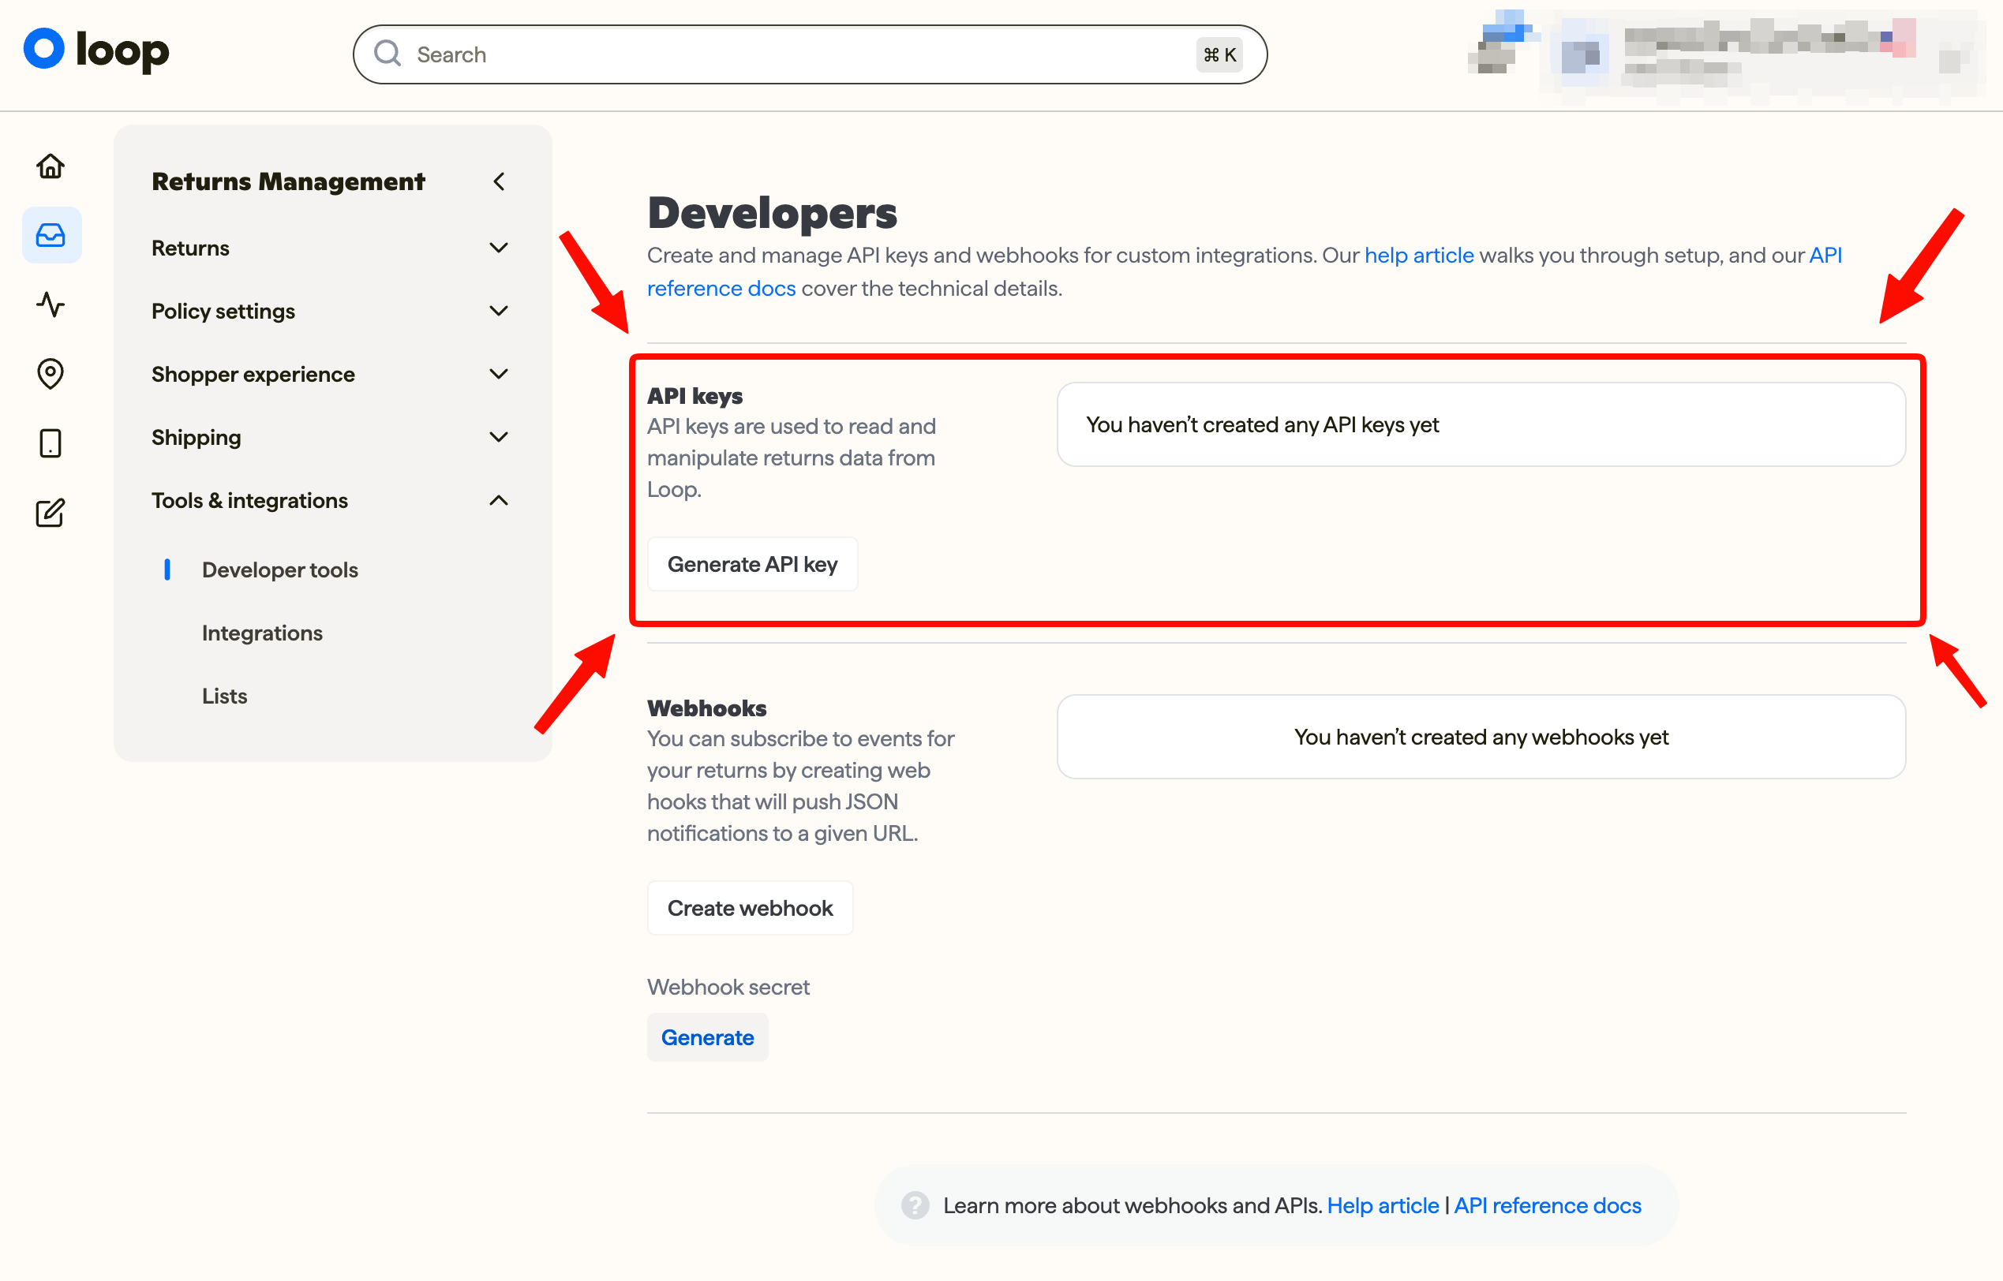Open the mobile device icon in sidebar
The width and height of the screenshot is (2003, 1281).
pos(51,443)
